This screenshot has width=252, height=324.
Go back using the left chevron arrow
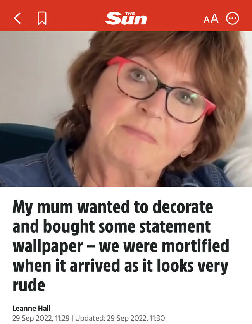(17, 19)
